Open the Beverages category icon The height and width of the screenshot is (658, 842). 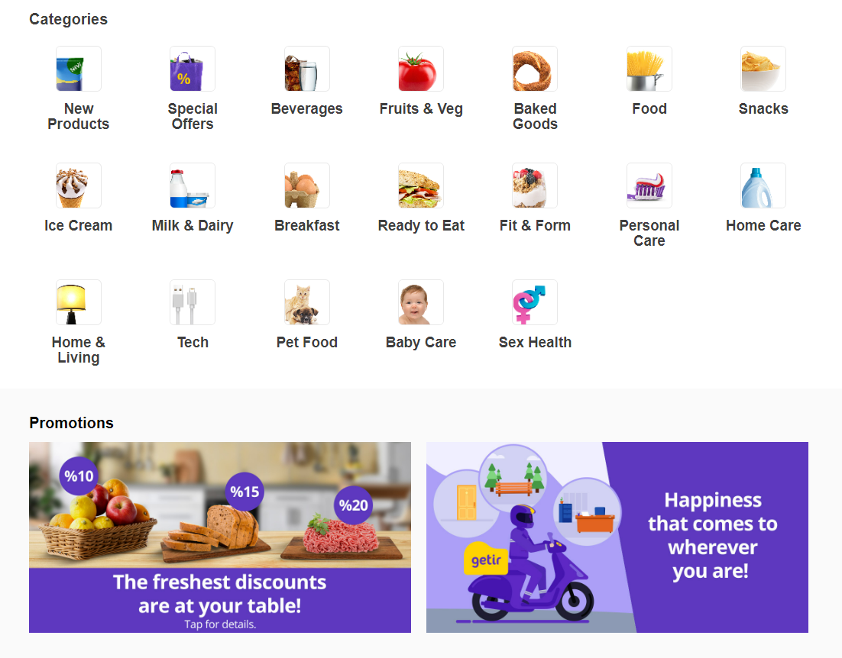(306, 69)
